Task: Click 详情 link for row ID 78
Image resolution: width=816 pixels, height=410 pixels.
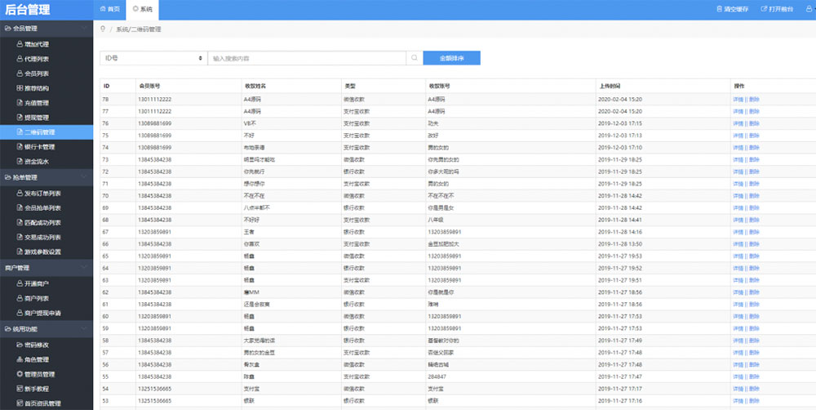Action: (738, 99)
